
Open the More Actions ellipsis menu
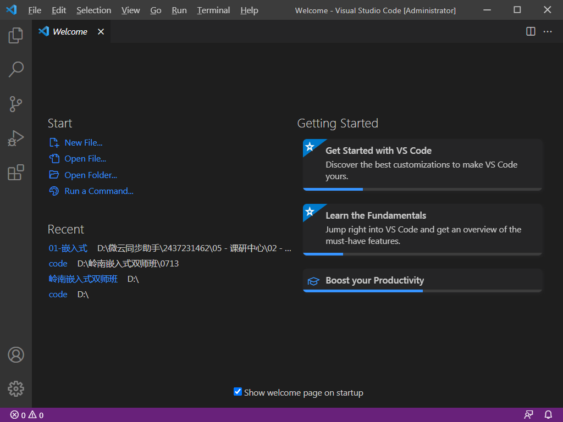click(x=548, y=31)
